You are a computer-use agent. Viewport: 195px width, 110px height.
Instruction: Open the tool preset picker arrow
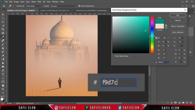click(13, 6)
